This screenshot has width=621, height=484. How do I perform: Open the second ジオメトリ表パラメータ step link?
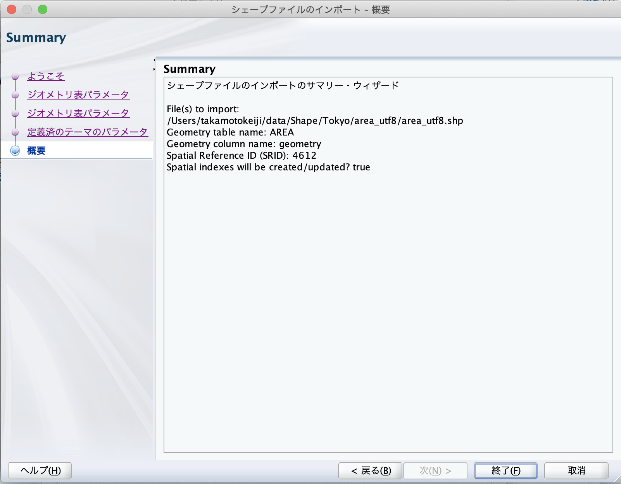pos(78,113)
